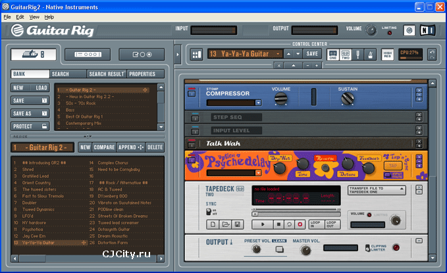The height and width of the screenshot is (273, 447).
Task: Toggle power on Psychedelay module
Action: (x=192, y=161)
